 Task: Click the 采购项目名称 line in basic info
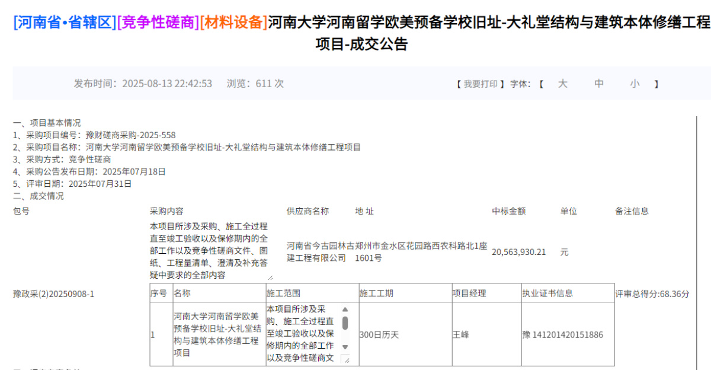[187, 148]
